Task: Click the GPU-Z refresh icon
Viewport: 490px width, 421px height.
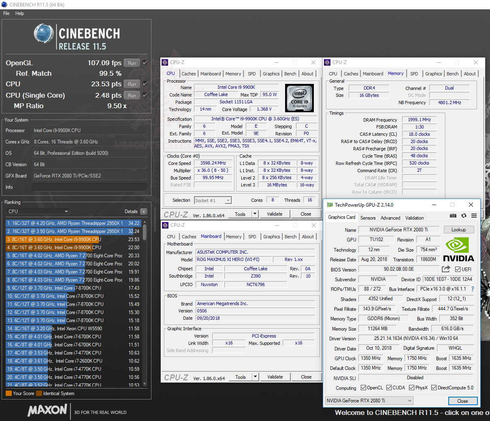Action: coord(464,216)
